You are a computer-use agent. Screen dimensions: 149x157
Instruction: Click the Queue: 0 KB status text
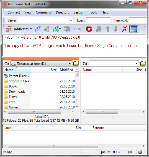[109, 152]
